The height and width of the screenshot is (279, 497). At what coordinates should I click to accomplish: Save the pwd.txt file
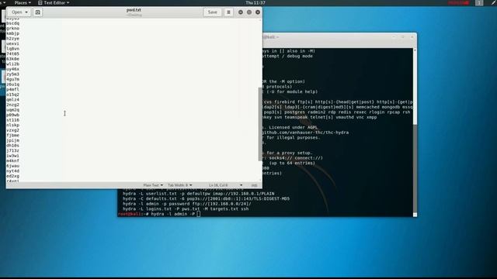212,12
